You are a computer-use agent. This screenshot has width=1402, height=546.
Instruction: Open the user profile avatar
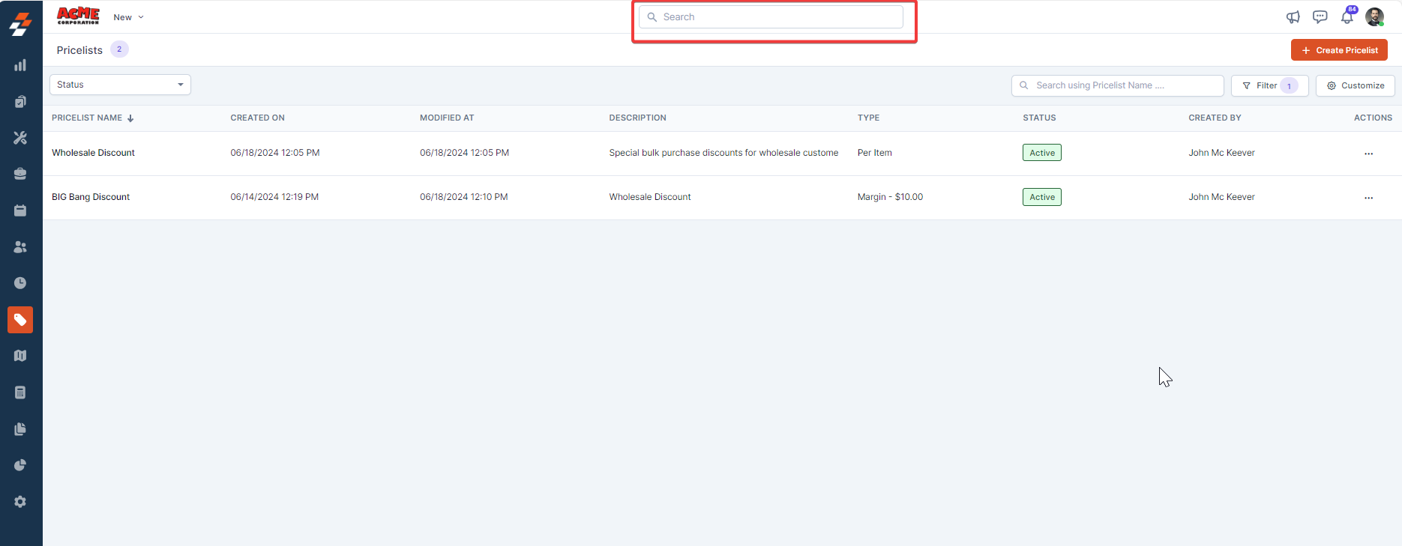click(1375, 17)
